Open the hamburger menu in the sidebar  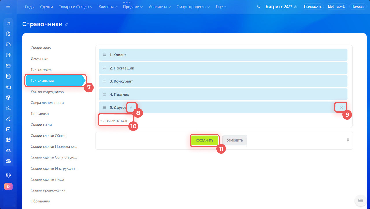(x=8, y=6)
